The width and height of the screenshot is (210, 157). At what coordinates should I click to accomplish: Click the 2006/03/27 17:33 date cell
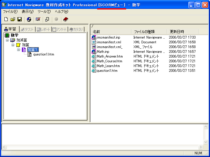click(x=182, y=37)
